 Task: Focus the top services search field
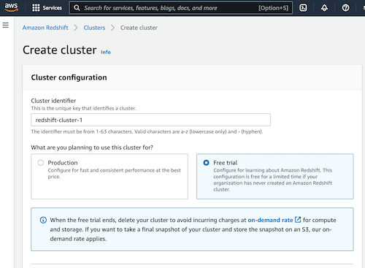coord(181,8)
